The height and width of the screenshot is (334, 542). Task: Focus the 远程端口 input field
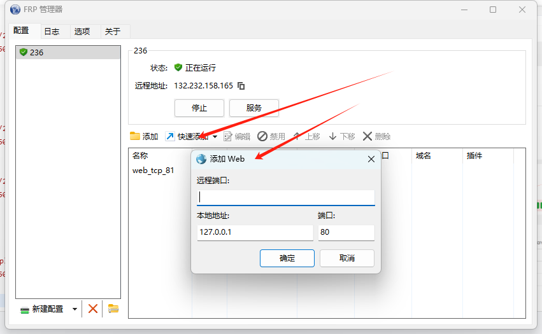click(285, 197)
